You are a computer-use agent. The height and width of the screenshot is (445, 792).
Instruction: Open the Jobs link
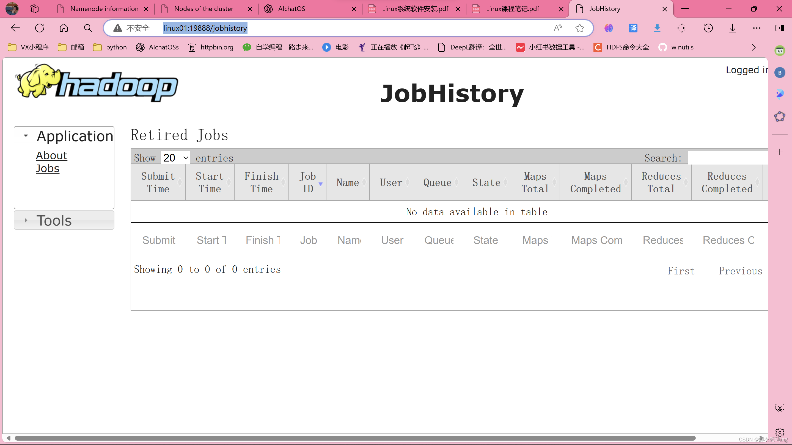click(x=47, y=168)
